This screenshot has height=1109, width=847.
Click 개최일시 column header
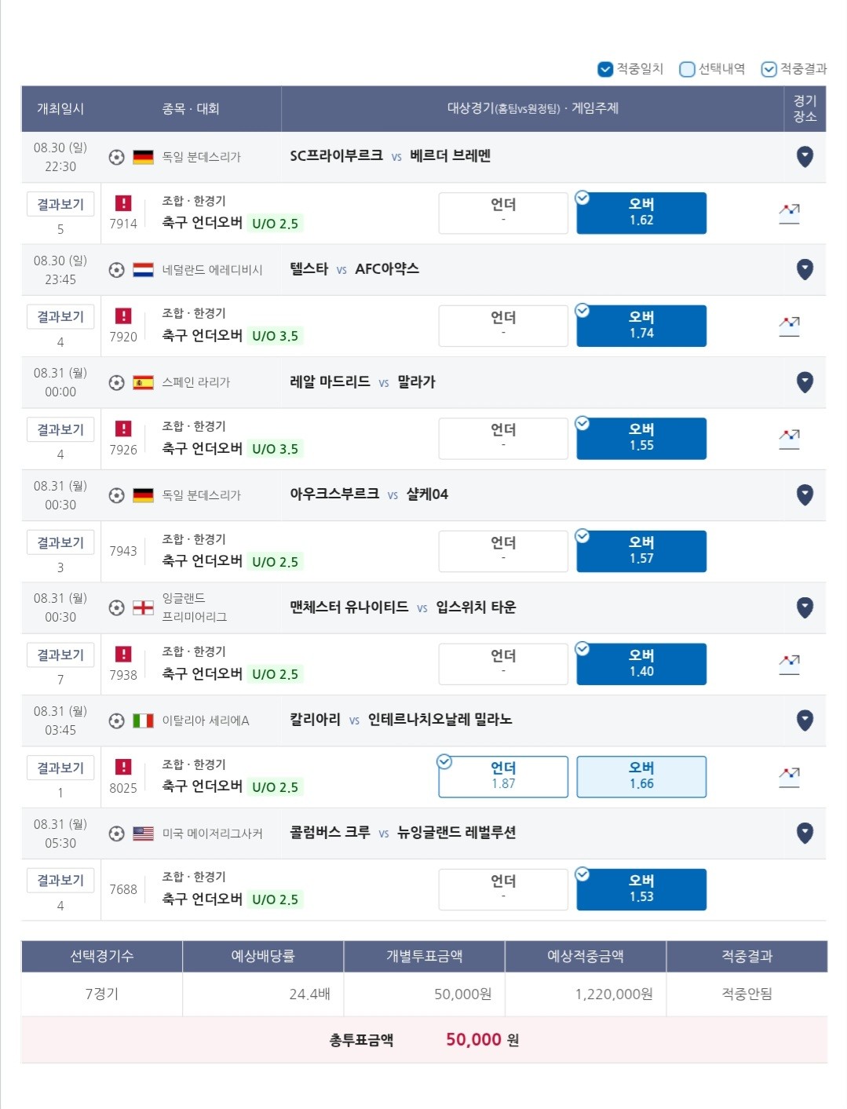[60, 109]
